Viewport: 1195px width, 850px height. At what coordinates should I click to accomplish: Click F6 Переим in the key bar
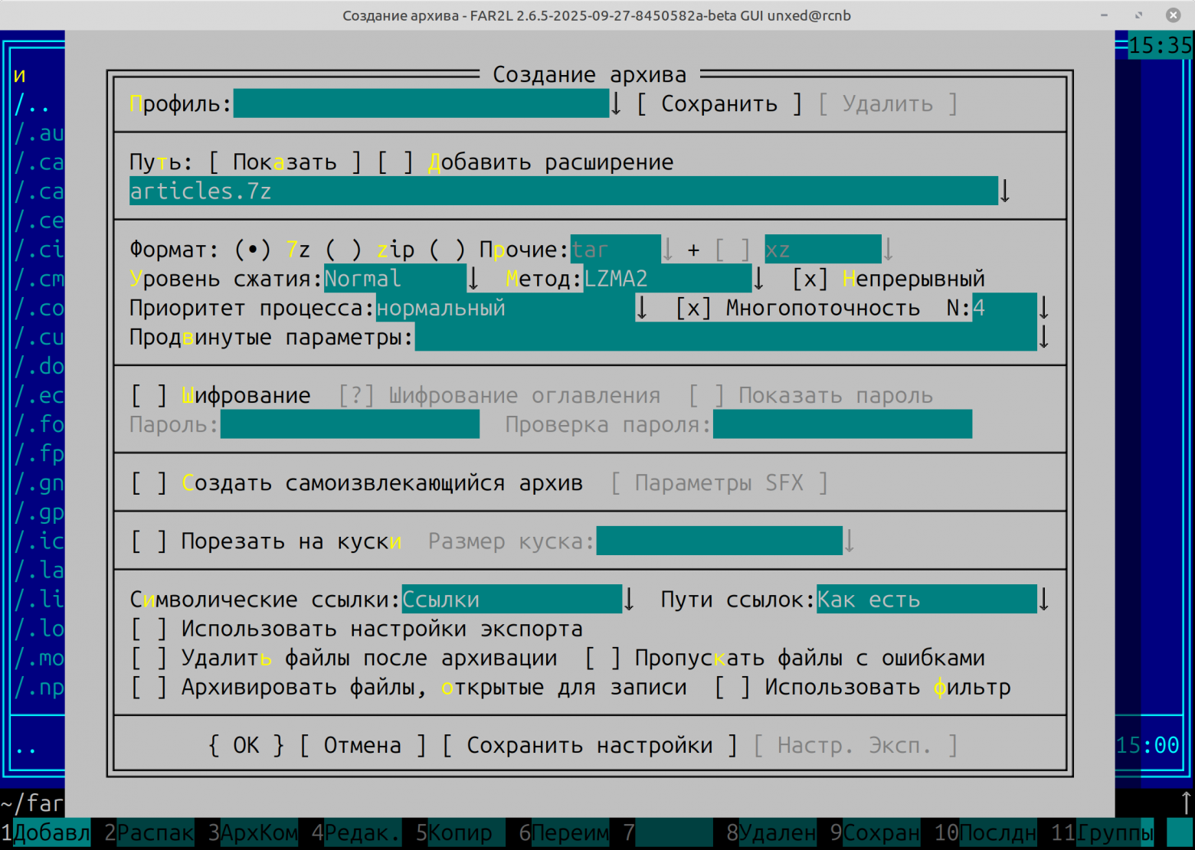(564, 833)
